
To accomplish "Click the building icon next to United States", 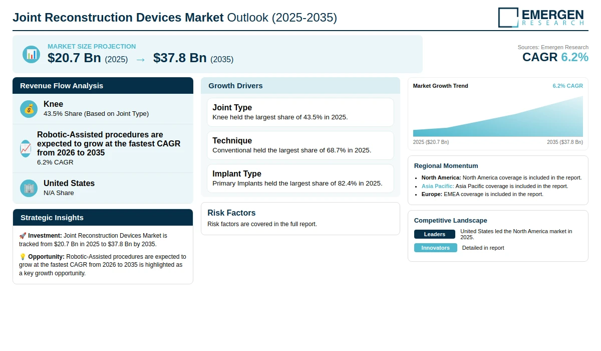I will click(29, 188).
